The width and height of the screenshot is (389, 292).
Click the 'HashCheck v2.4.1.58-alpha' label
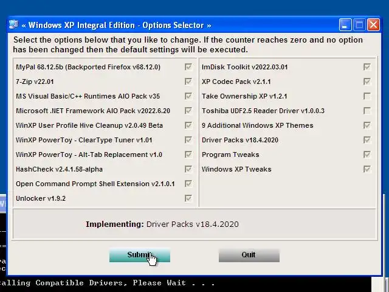(x=60, y=169)
